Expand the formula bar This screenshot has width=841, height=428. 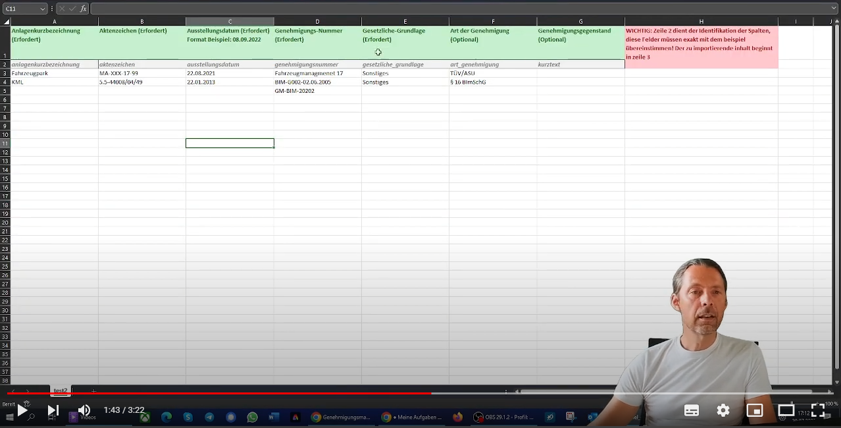(834, 9)
